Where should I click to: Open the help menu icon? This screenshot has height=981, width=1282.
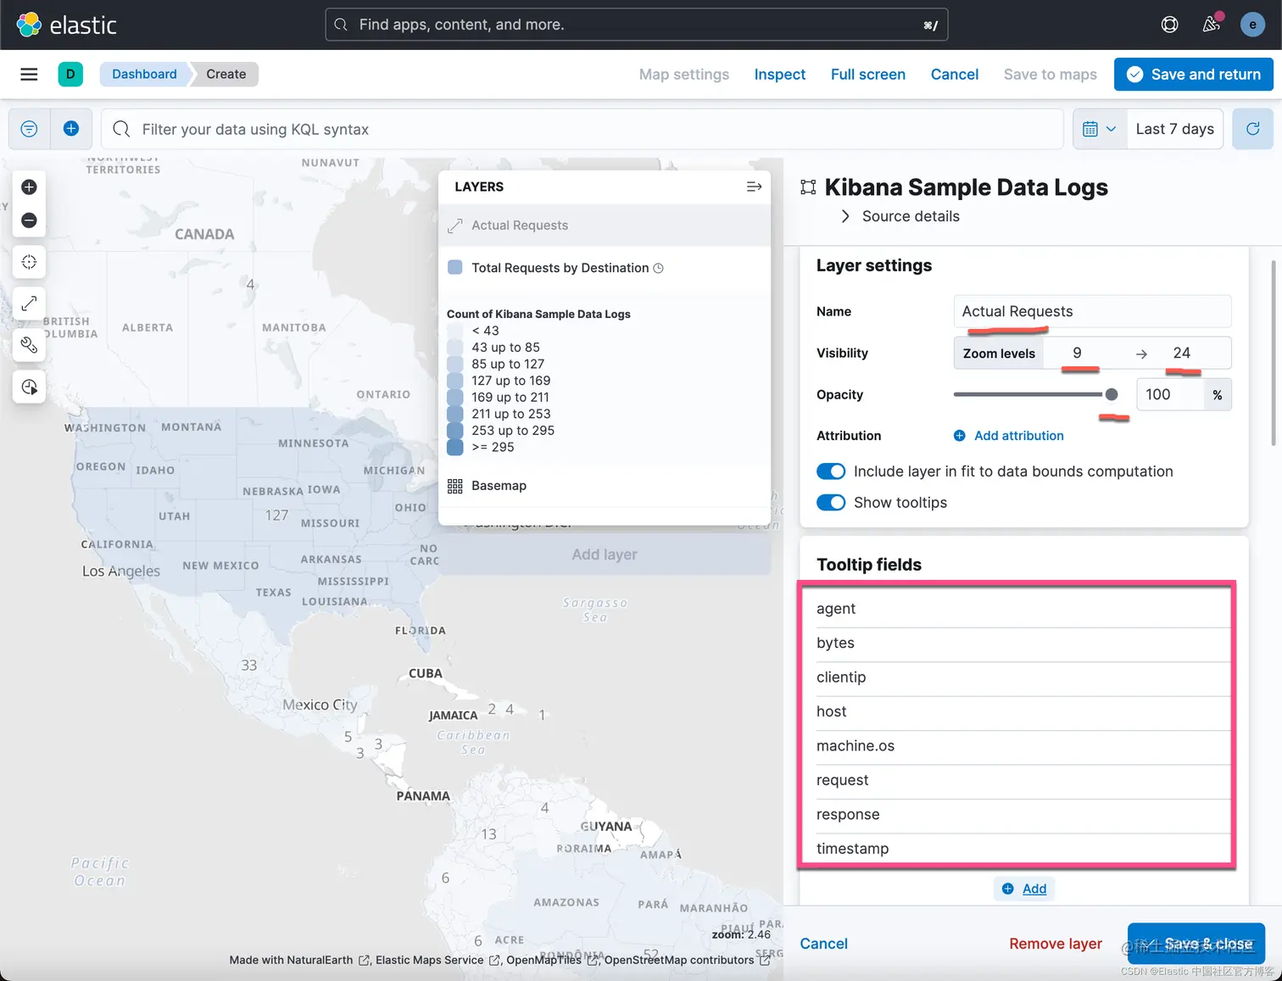coord(1169,25)
